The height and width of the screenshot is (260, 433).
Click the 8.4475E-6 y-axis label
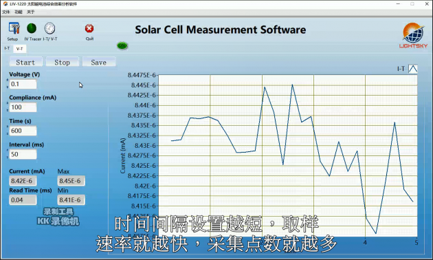pyautogui.click(x=142, y=75)
